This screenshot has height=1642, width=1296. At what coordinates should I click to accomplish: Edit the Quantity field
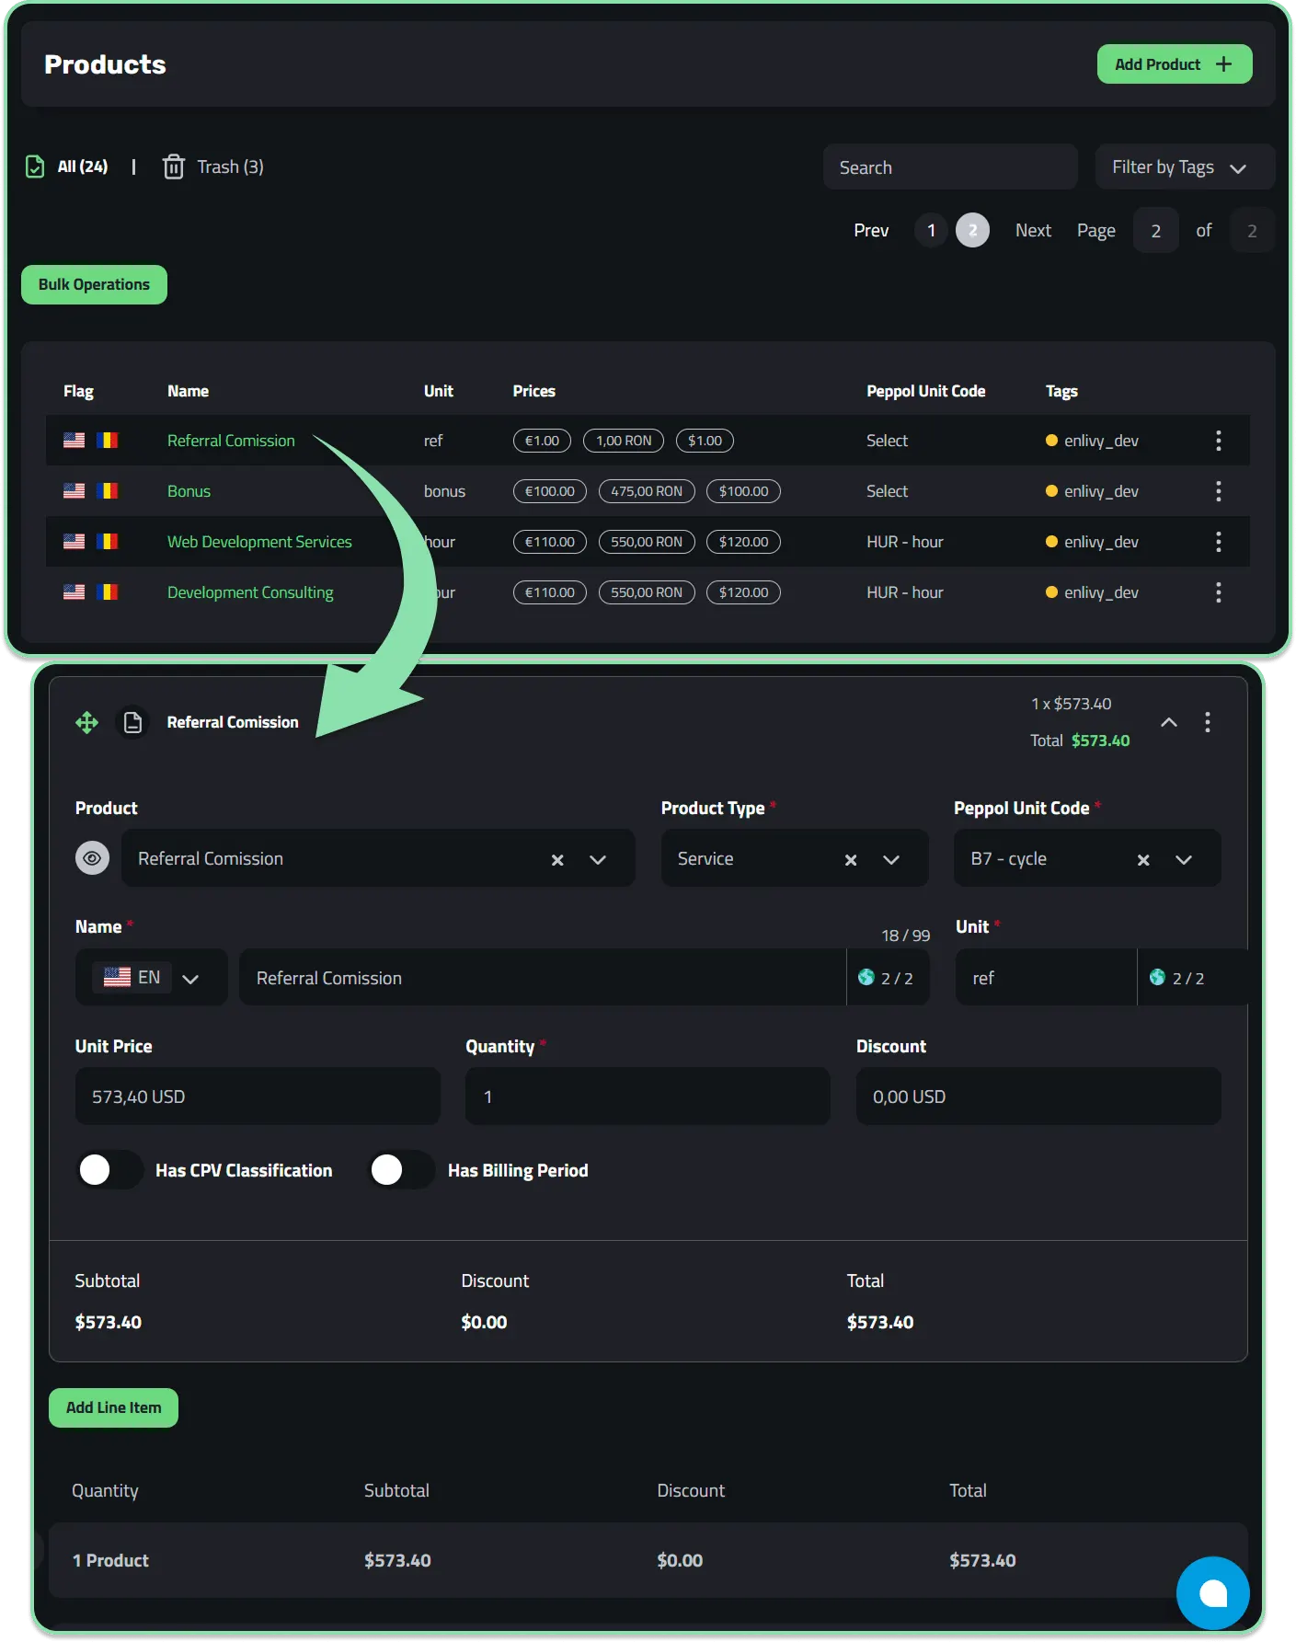coord(648,1096)
